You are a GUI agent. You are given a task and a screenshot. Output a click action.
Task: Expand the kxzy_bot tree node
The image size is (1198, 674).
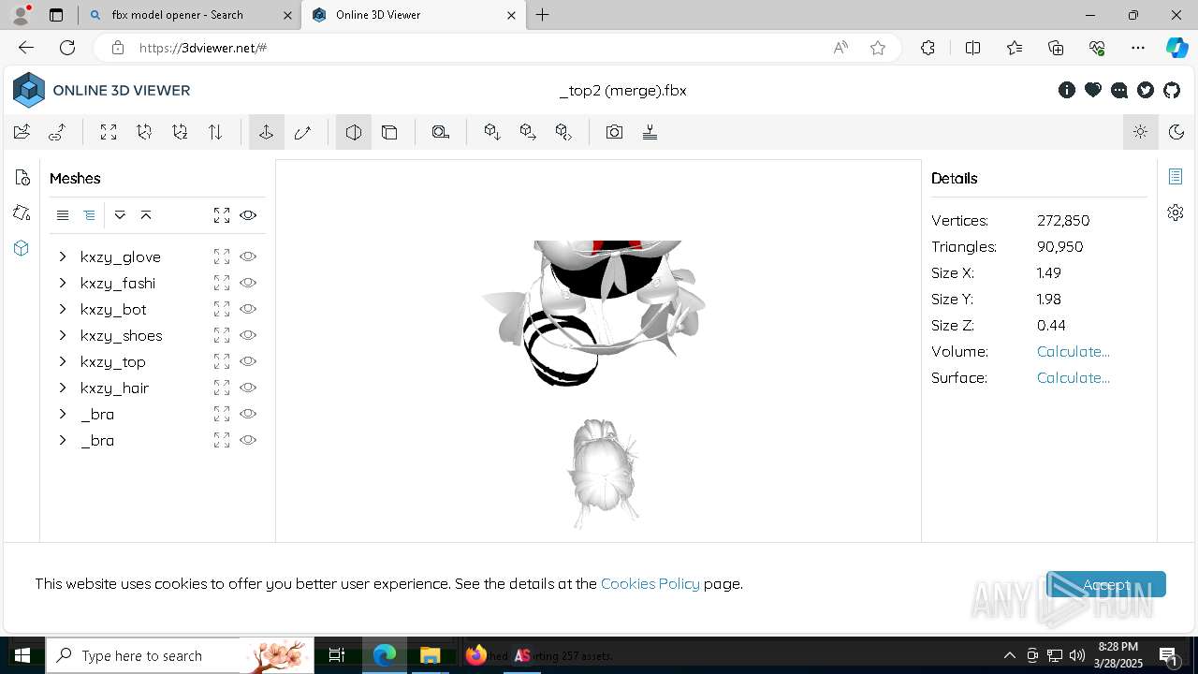coord(63,309)
